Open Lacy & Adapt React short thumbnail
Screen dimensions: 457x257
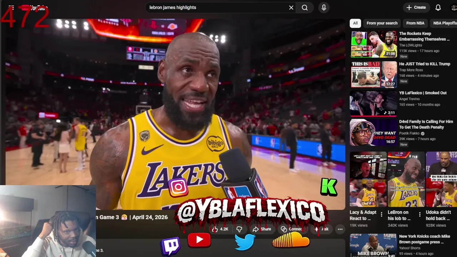click(x=368, y=180)
